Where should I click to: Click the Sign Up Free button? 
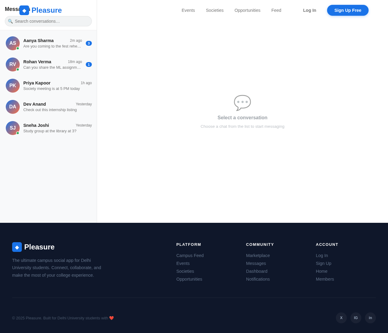click(x=348, y=10)
